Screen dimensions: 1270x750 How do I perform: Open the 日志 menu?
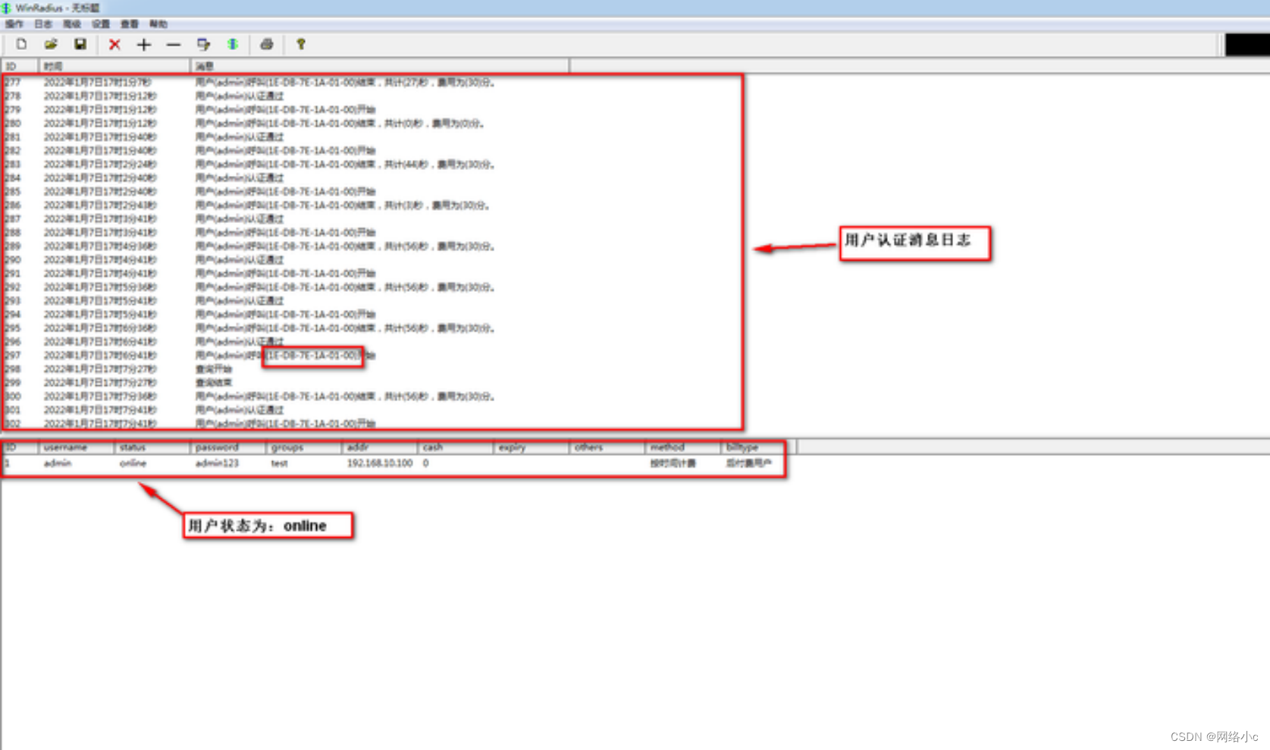coord(42,24)
